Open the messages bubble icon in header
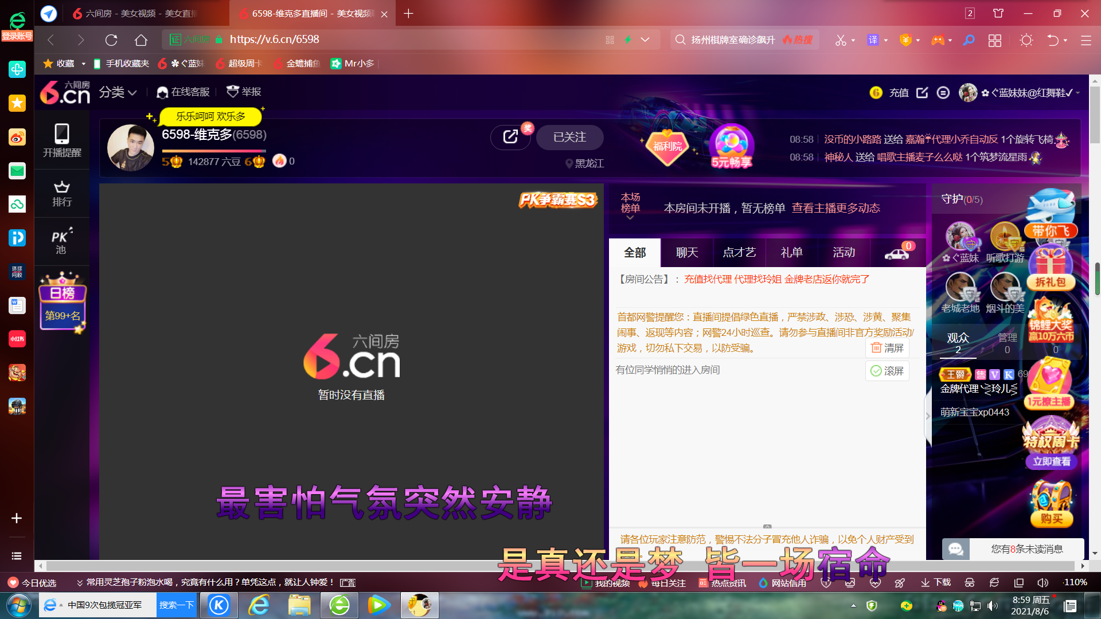The width and height of the screenshot is (1101, 619). pos(943,92)
